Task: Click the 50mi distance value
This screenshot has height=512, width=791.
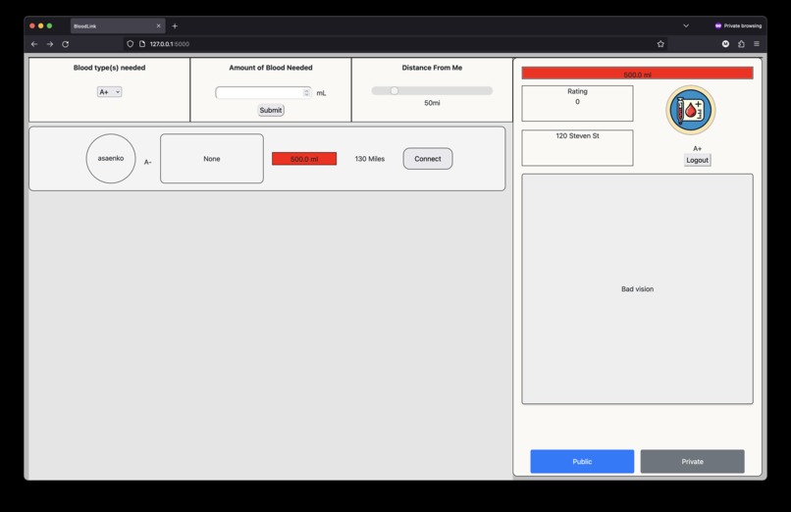Action: point(432,103)
